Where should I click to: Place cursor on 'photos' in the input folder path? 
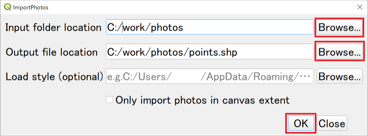point(167,28)
